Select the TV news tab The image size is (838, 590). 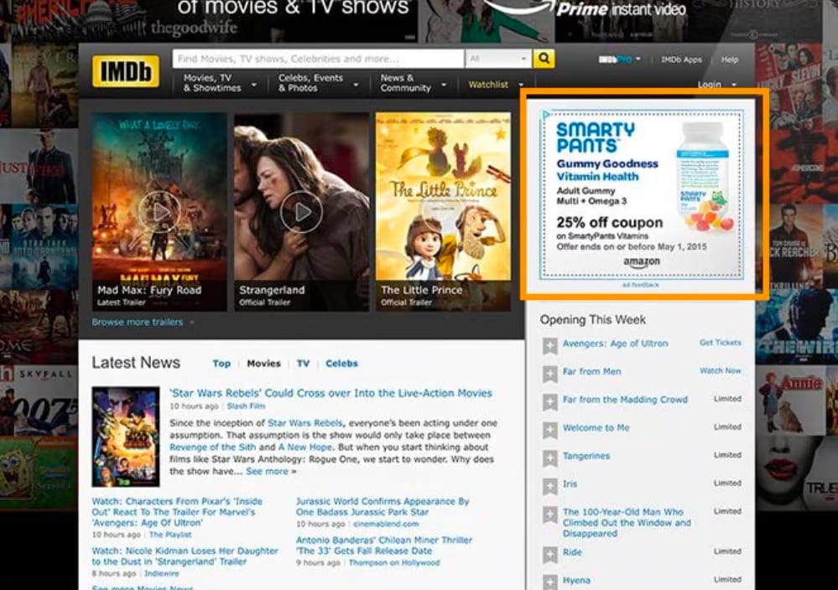coord(303,364)
